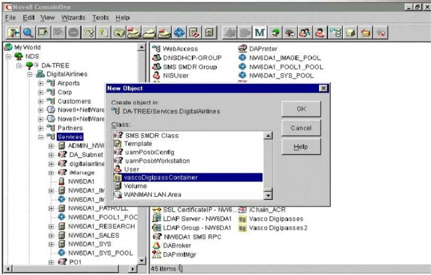Expand the Partners container
The height and width of the screenshot is (275, 431).
click(x=41, y=128)
